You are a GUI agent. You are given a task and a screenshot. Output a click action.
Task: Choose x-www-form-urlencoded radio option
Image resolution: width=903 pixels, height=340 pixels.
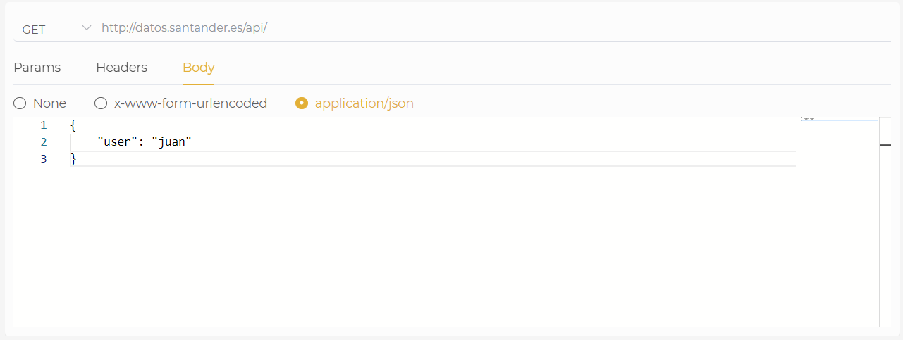coord(101,103)
